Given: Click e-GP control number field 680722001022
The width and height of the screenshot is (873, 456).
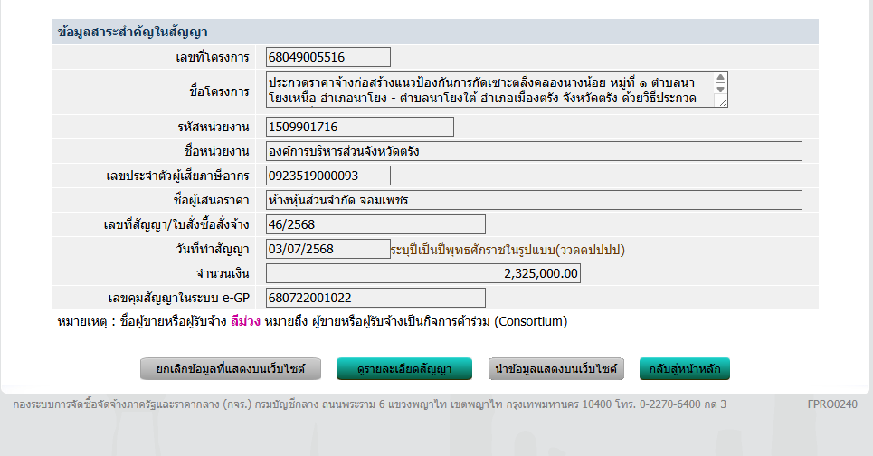Looking at the screenshot, I should point(375,298).
